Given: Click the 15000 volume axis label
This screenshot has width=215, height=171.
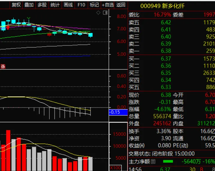Looking at the screenshot, I should (119, 134).
